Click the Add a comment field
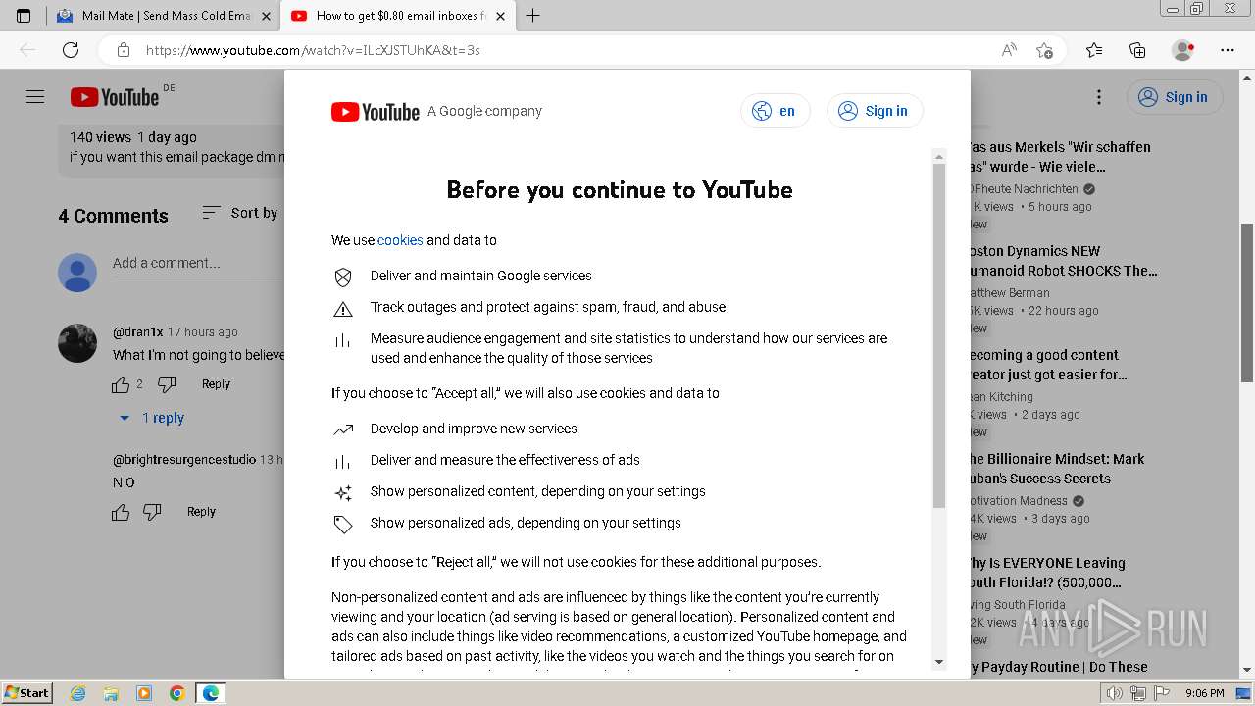This screenshot has width=1255, height=706. click(x=196, y=263)
